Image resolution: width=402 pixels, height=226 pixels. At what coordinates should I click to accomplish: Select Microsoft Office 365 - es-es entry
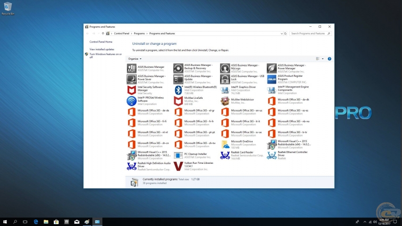[288, 112]
